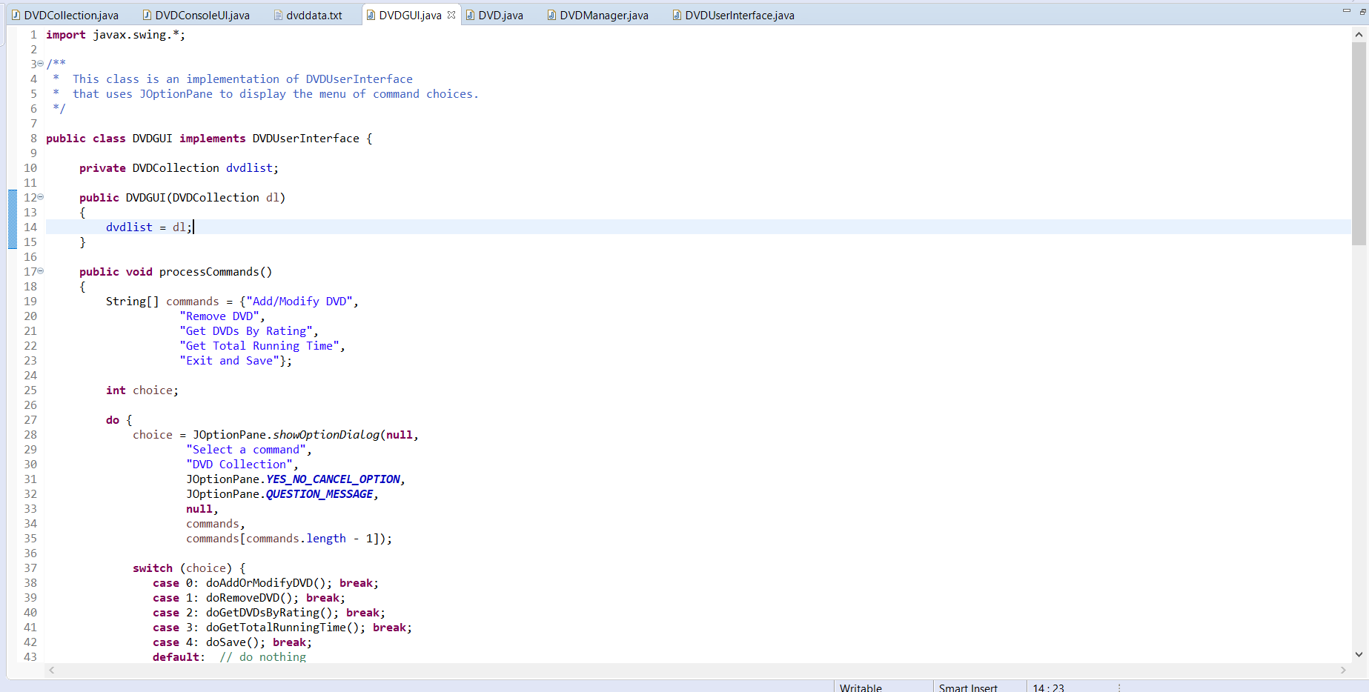Click the Java file icon on DVDManager.java tab
This screenshot has height=692, width=1369.
pyautogui.click(x=550, y=14)
